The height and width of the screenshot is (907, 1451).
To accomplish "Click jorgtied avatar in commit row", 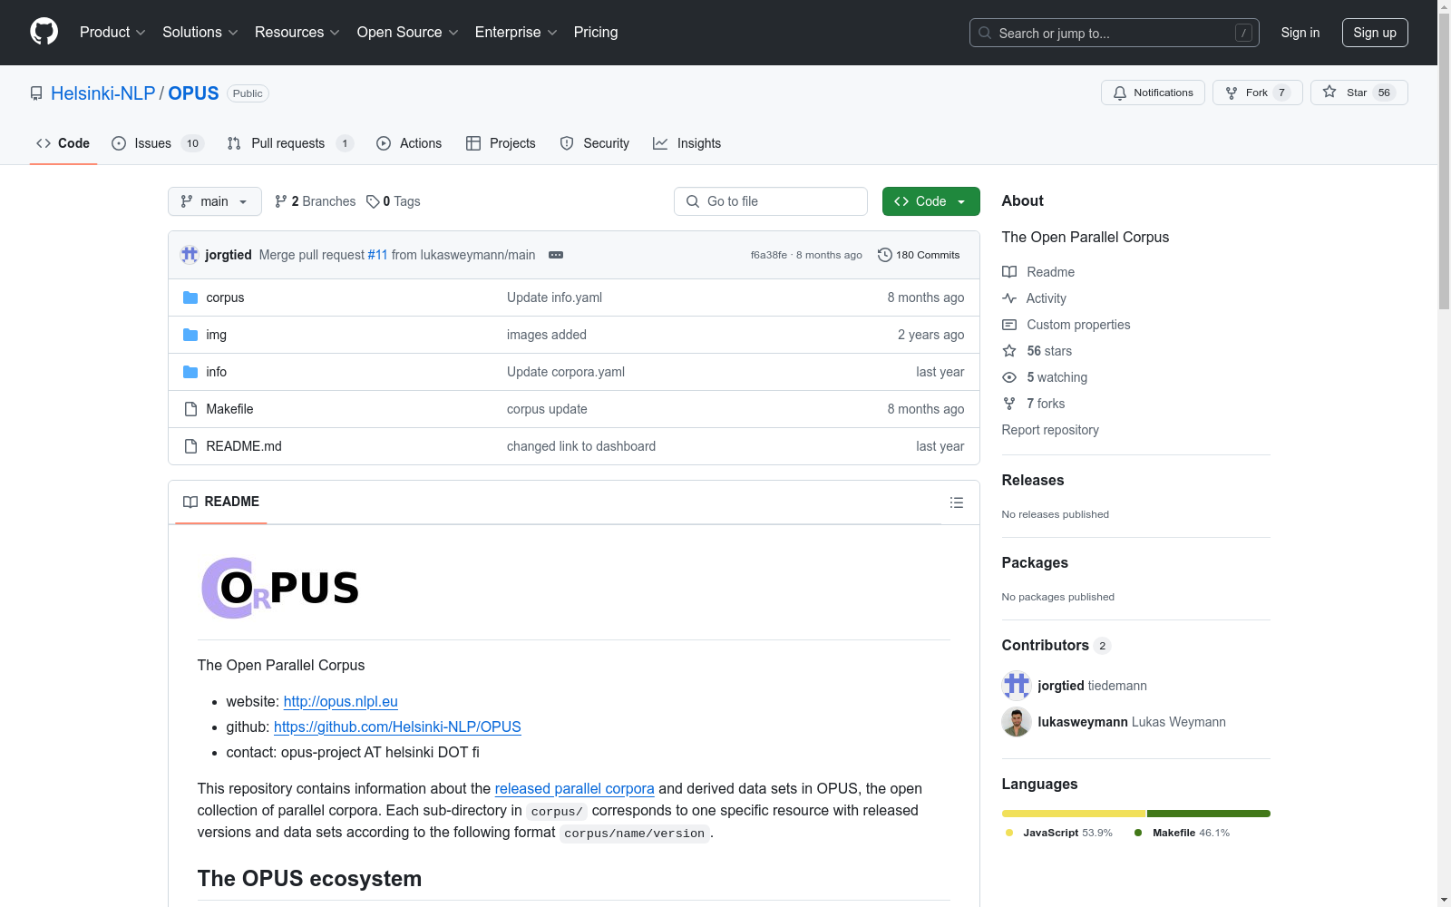I will tap(190, 255).
